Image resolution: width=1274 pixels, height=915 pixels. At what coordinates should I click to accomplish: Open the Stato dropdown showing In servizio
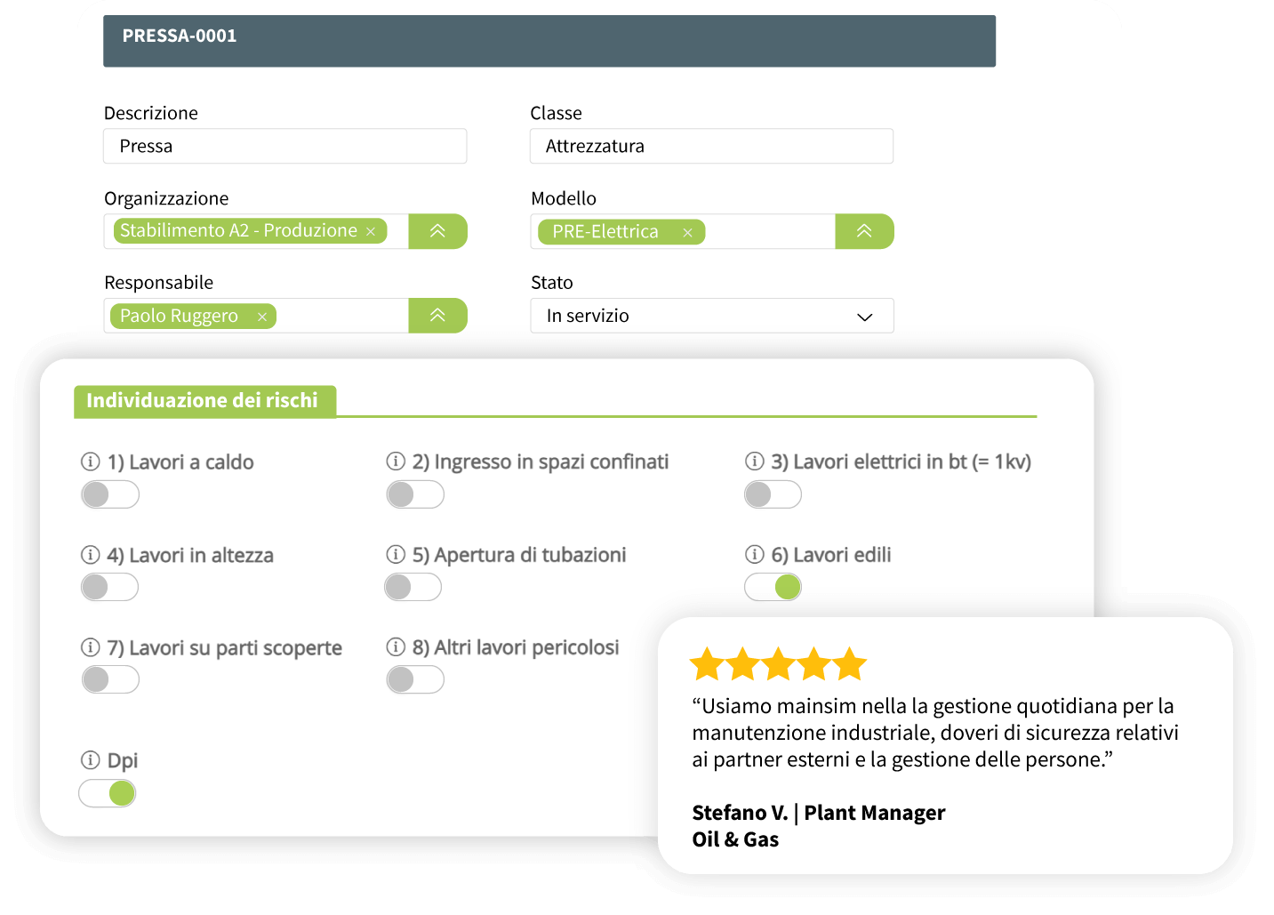[712, 316]
